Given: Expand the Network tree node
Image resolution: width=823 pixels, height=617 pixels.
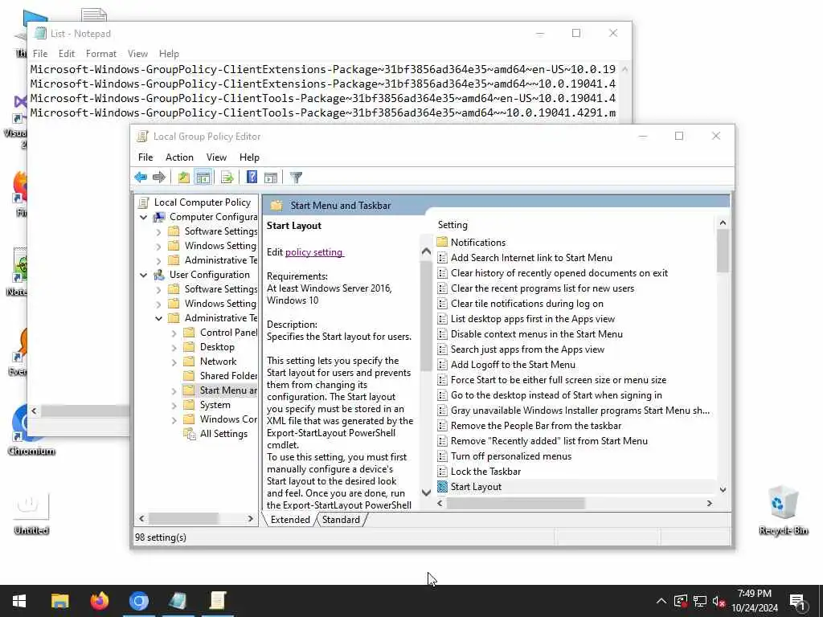Looking at the screenshot, I should [x=174, y=362].
